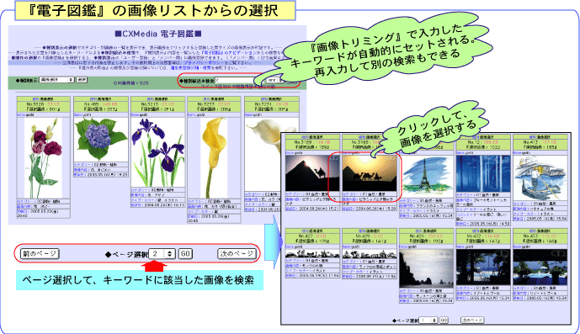This screenshot has height=334, width=580.
Task: Click 画像選択 header link above No.3169
Action: click(316, 137)
